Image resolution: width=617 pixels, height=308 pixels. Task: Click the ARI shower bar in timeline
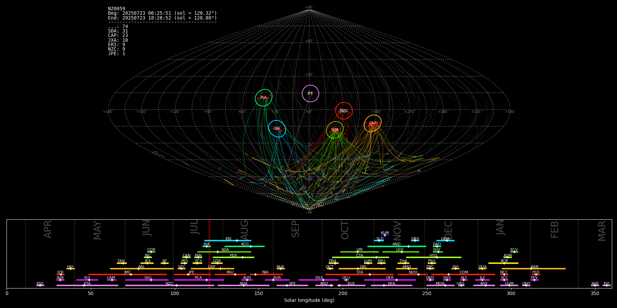tap(142, 269)
